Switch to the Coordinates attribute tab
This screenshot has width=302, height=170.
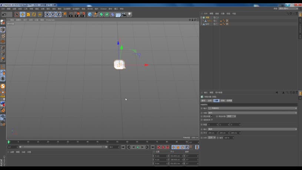pos(210,100)
